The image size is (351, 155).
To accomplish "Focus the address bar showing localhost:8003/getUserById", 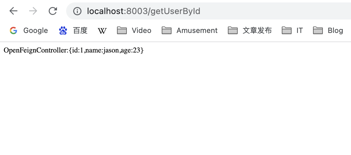I will [x=209, y=11].
